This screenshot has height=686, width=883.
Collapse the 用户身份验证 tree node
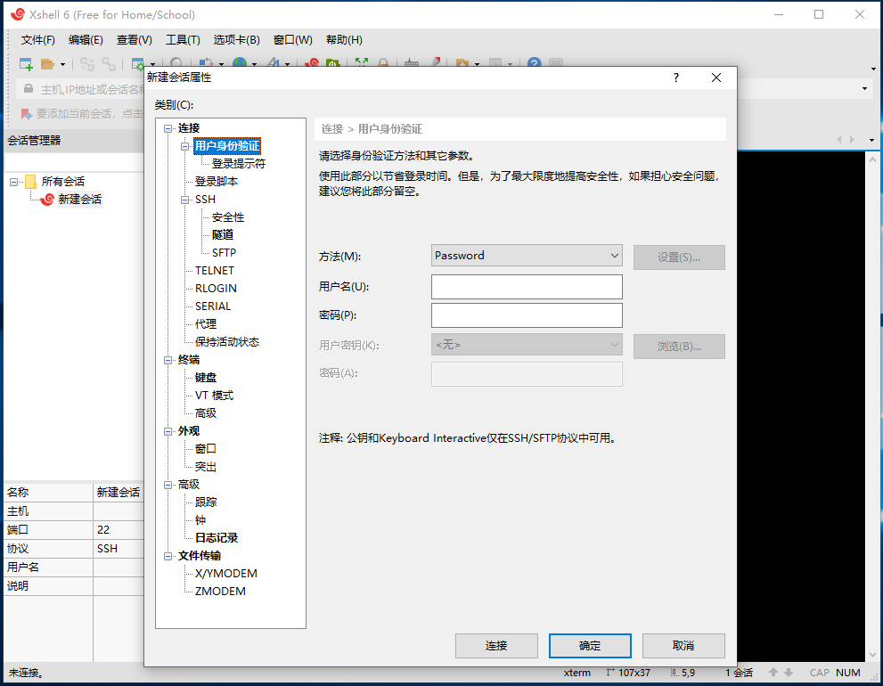(x=184, y=146)
